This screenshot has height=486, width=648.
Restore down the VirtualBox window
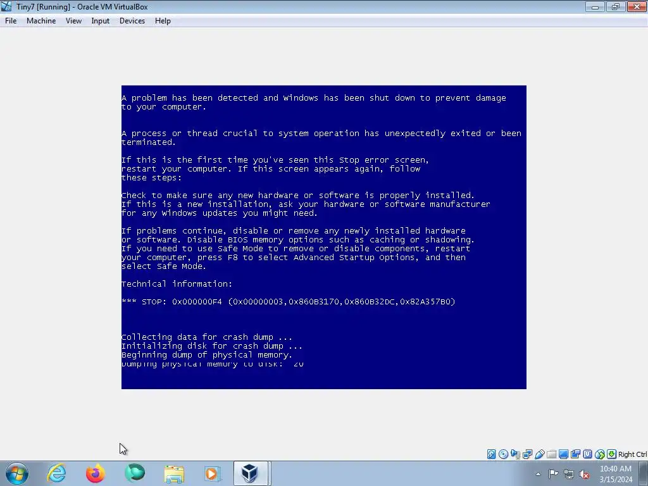(x=616, y=6)
